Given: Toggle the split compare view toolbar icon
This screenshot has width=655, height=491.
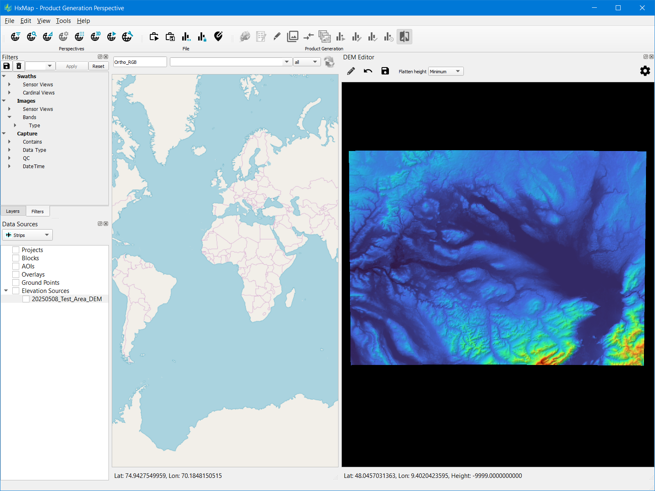Looking at the screenshot, I should point(404,37).
